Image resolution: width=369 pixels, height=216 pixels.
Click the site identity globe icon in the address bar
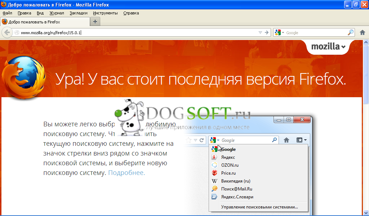(17, 33)
